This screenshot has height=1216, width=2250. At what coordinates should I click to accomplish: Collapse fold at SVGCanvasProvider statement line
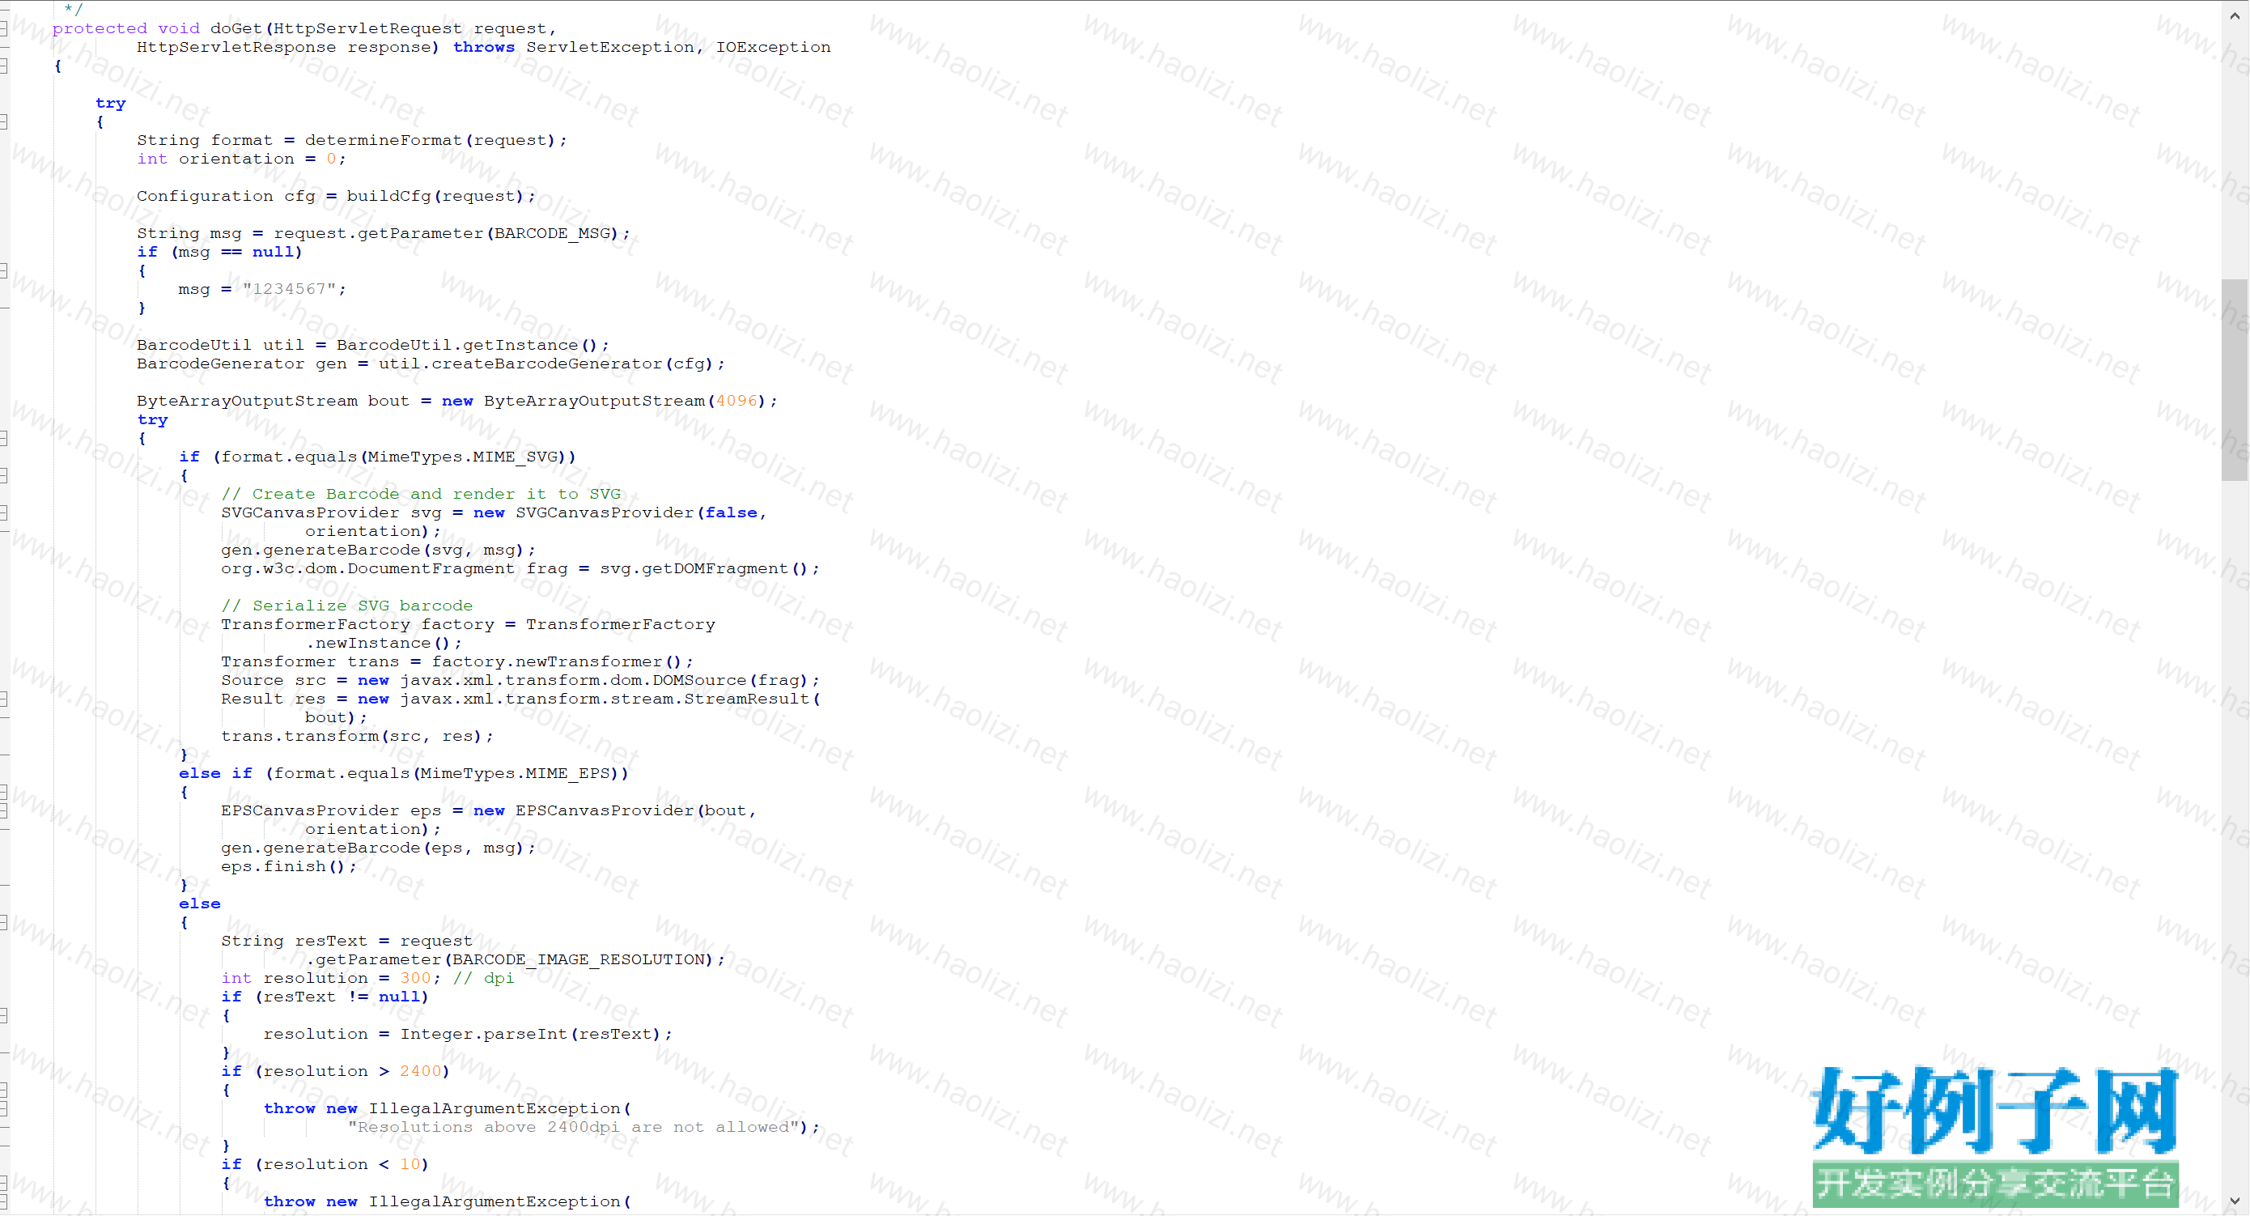click(4, 512)
